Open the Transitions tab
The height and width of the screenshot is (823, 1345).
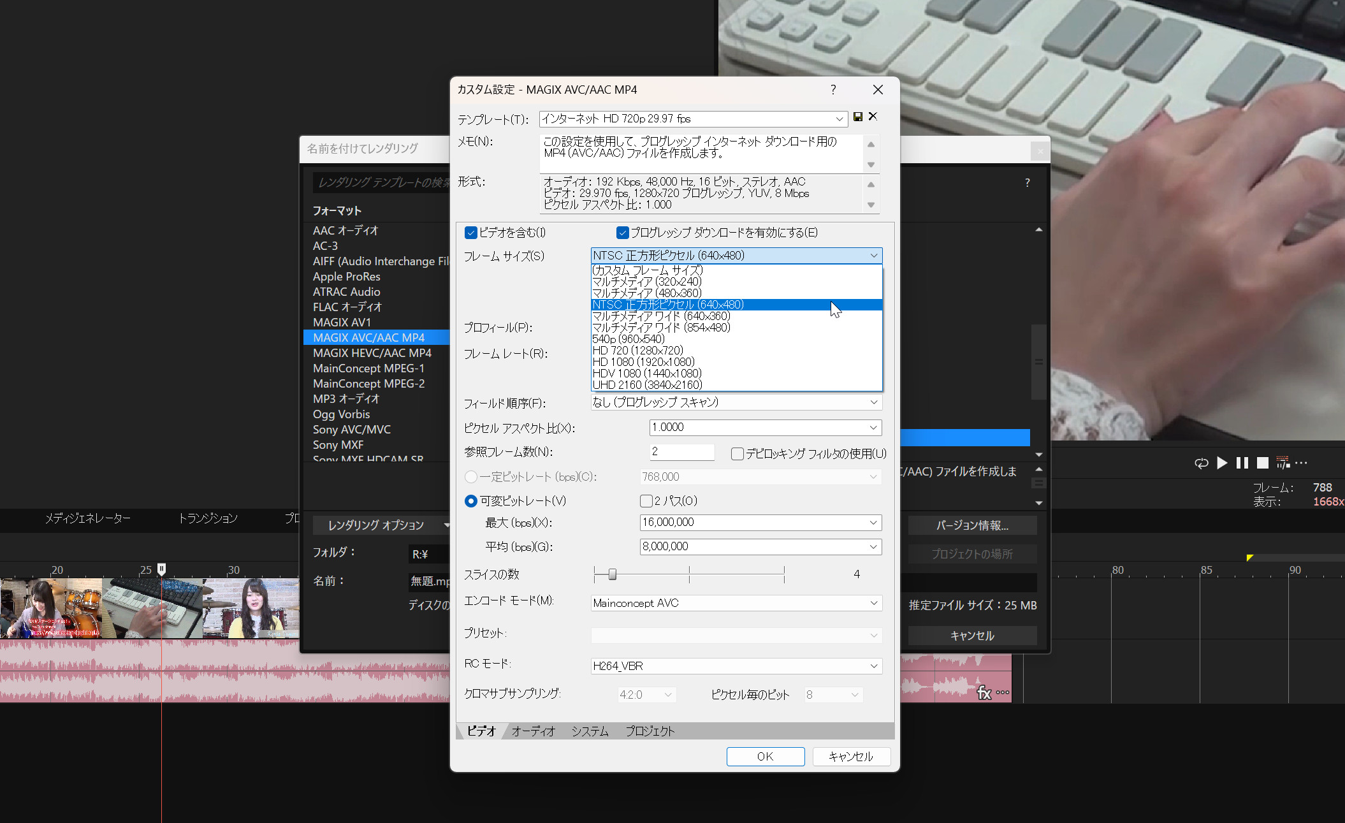tap(208, 519)
